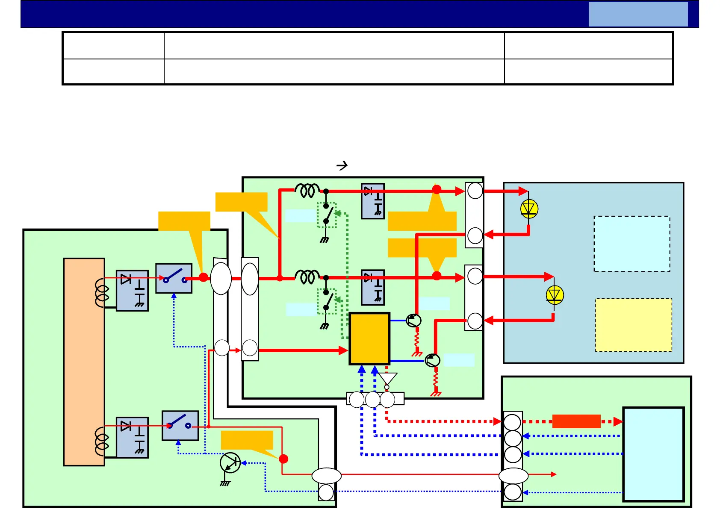
Task: Click the ground symbol under the lower green switch
Action: 325,327
